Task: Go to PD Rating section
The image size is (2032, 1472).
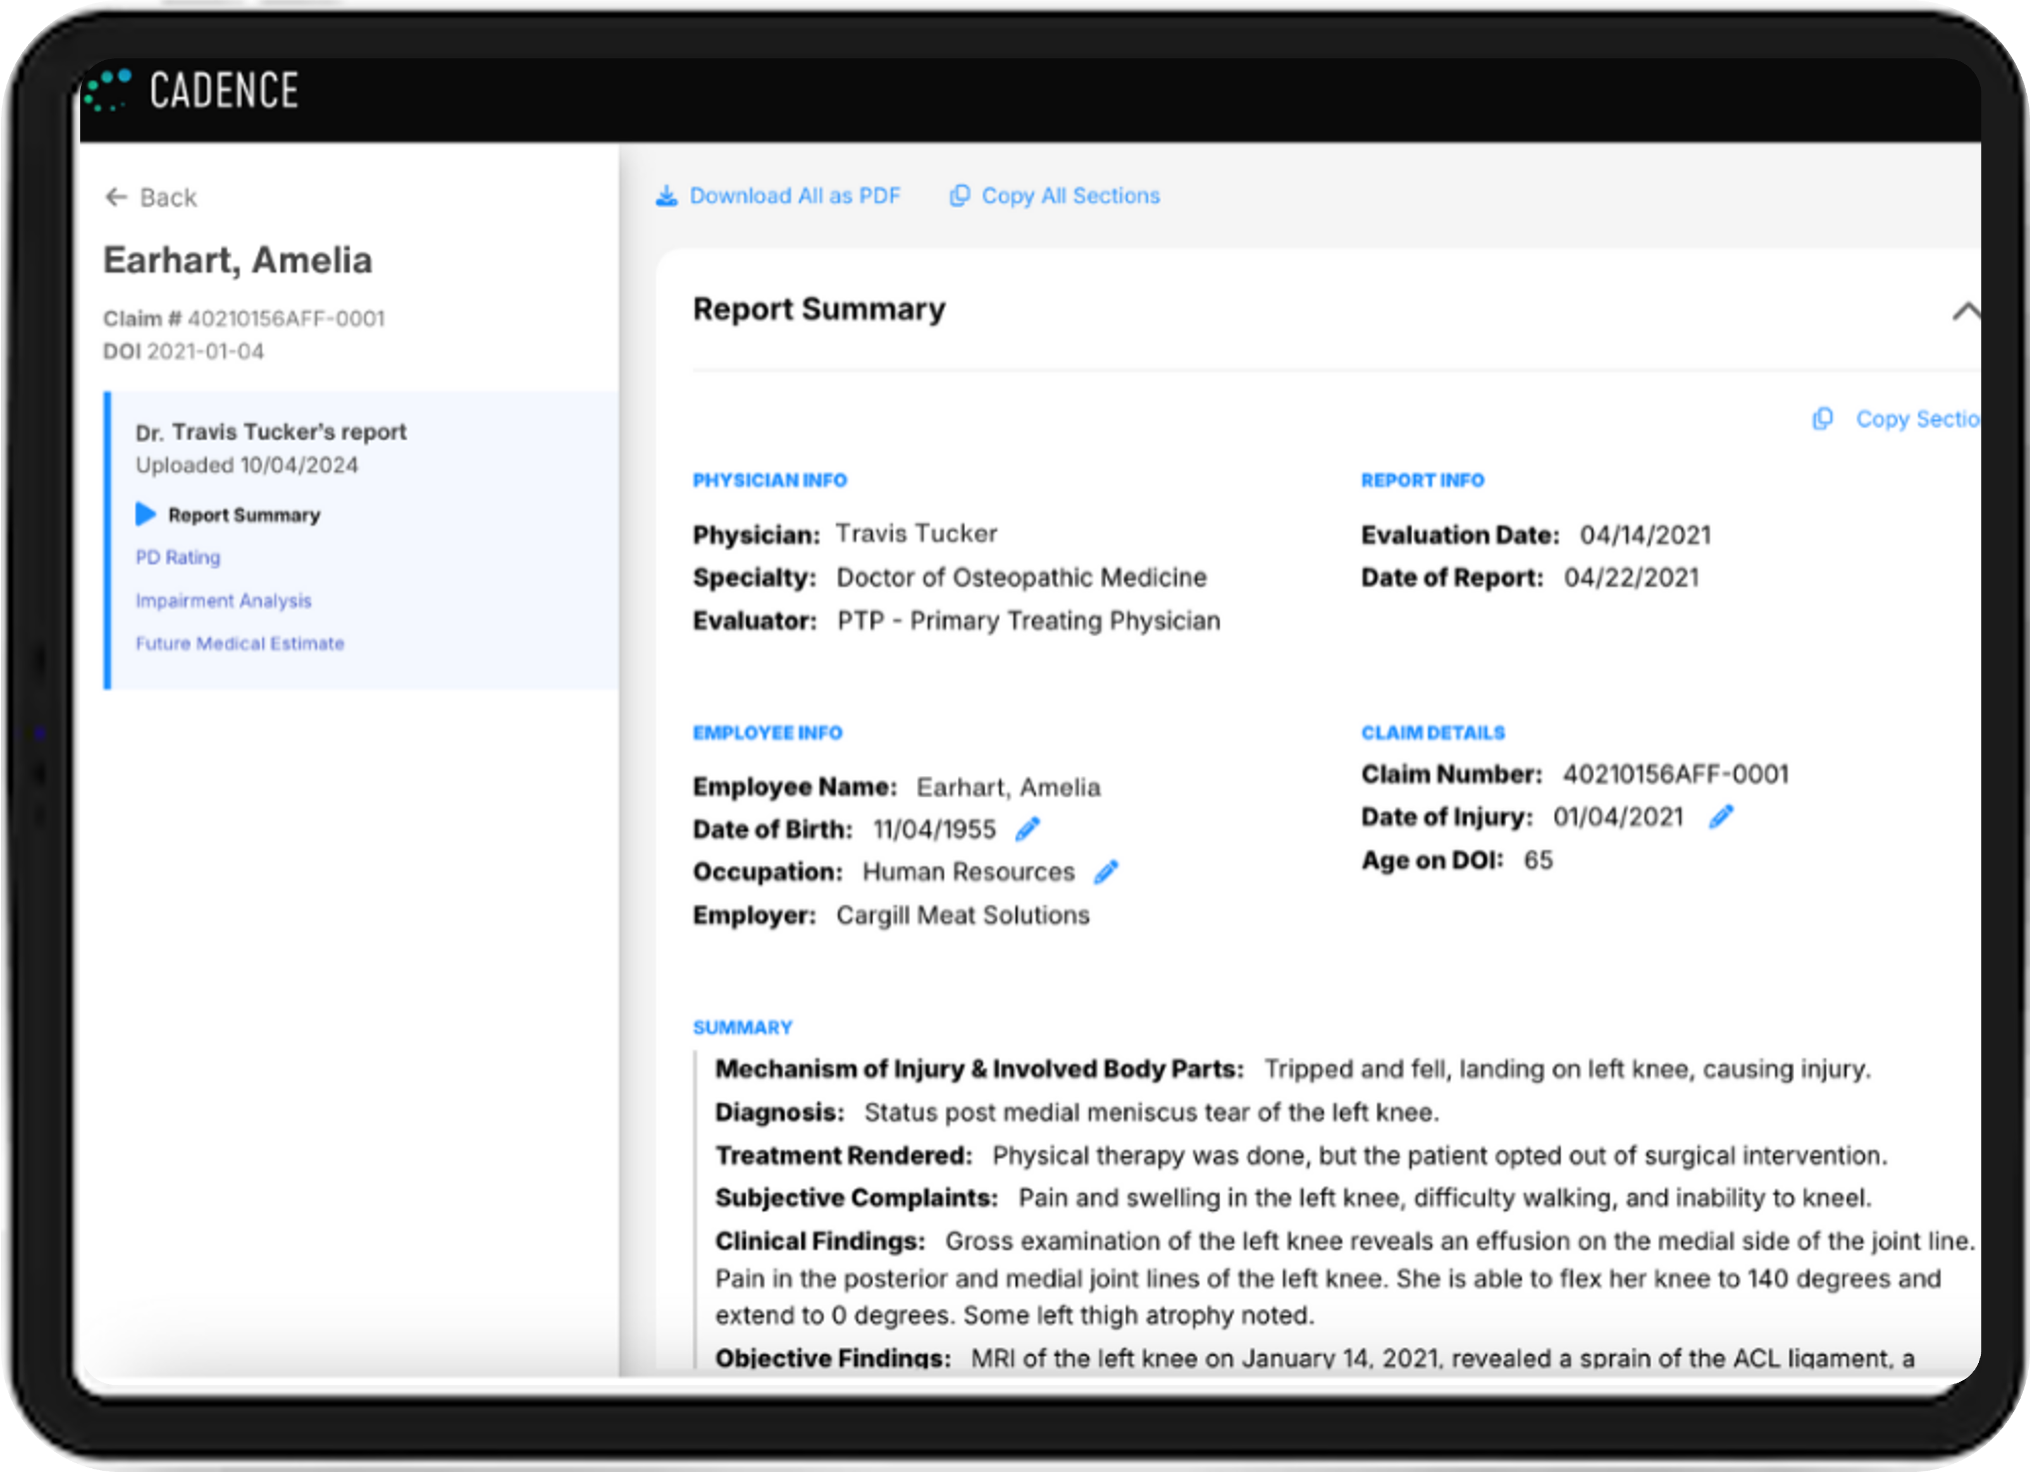Action: (177, 557)
